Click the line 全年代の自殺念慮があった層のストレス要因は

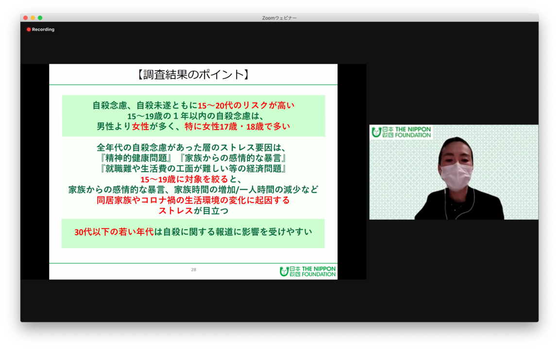[x=193, y=147]
